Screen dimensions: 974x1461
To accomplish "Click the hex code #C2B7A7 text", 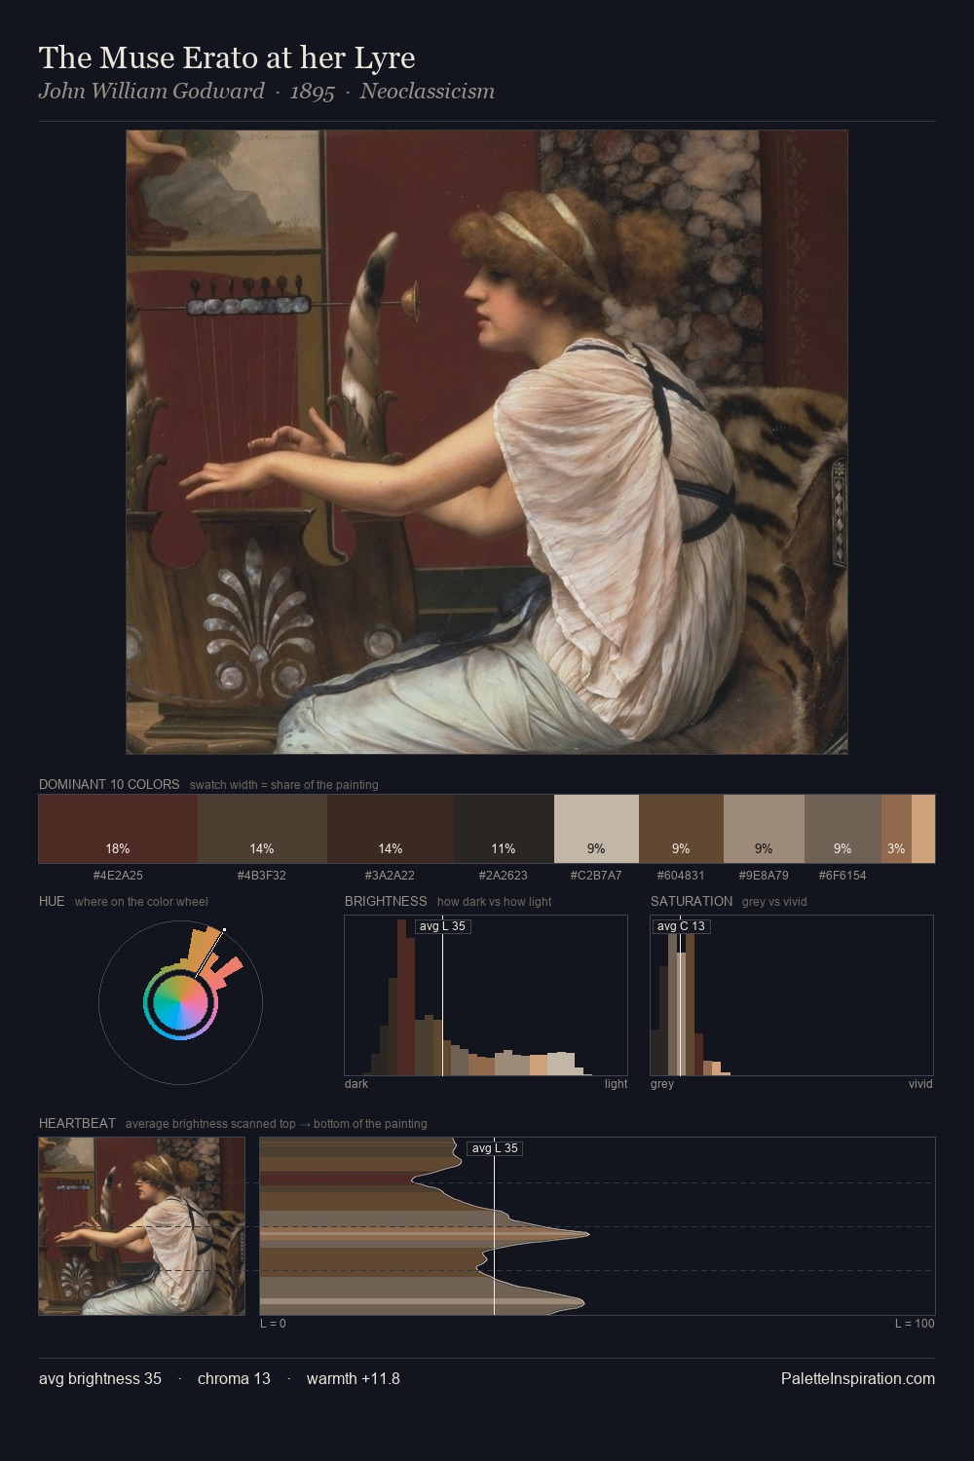I will pos(596,875).
